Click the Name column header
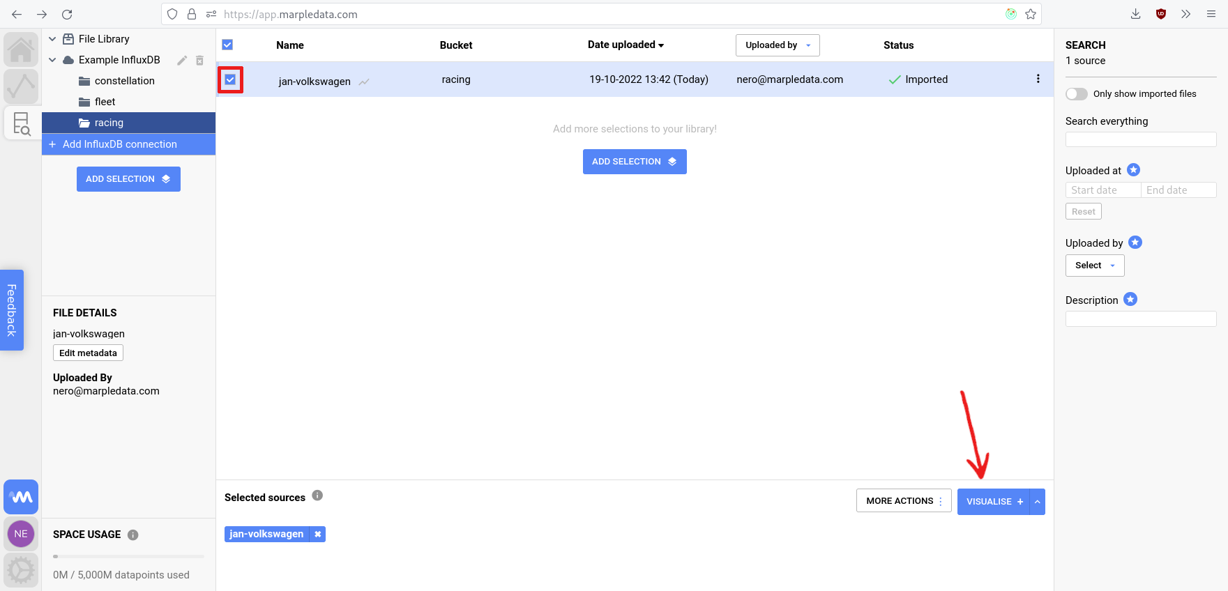This screenshot has height=591, width=1228. [x=290, y=45]
